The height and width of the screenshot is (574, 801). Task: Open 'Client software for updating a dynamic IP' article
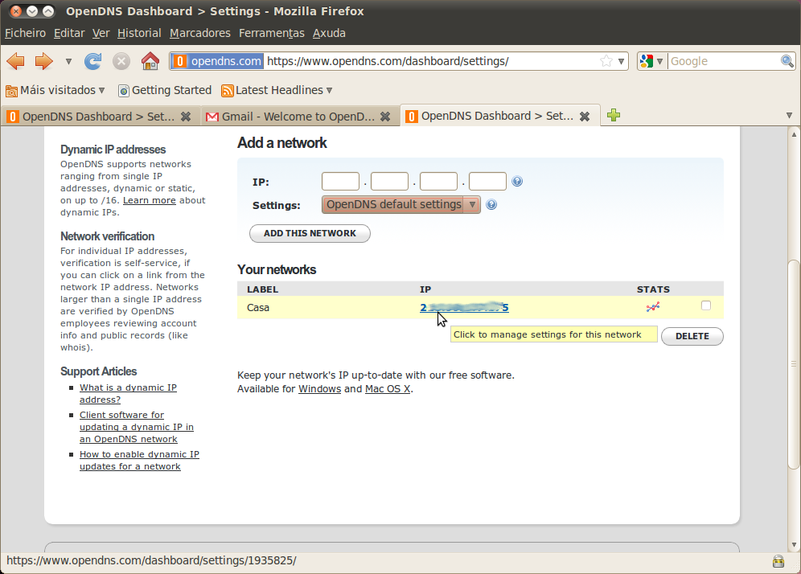tap(137, 427)
